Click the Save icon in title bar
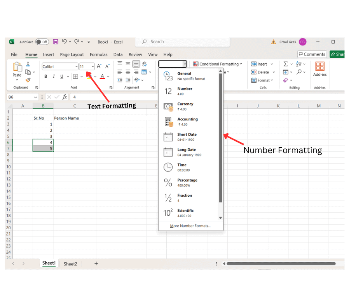Image resolution: width=363 pixels, height=300 pixels. (x=56, y=42)
